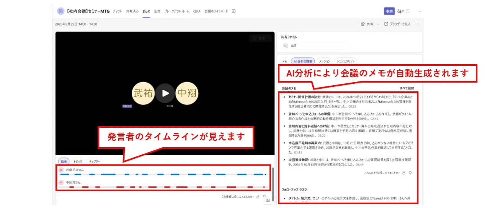Open the 出席 file icon under 共有ファイル
The height and width of the screenshot is (208, 490).
tap(285, 45)
